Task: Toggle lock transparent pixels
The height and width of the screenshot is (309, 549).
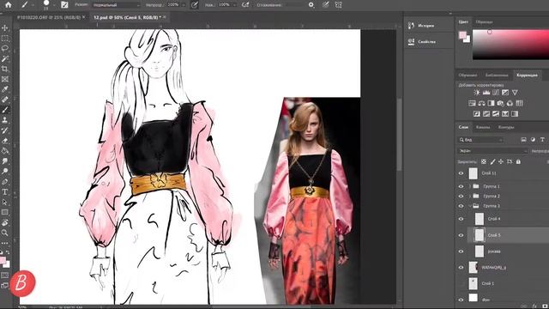Action: (x=484, y=161)
